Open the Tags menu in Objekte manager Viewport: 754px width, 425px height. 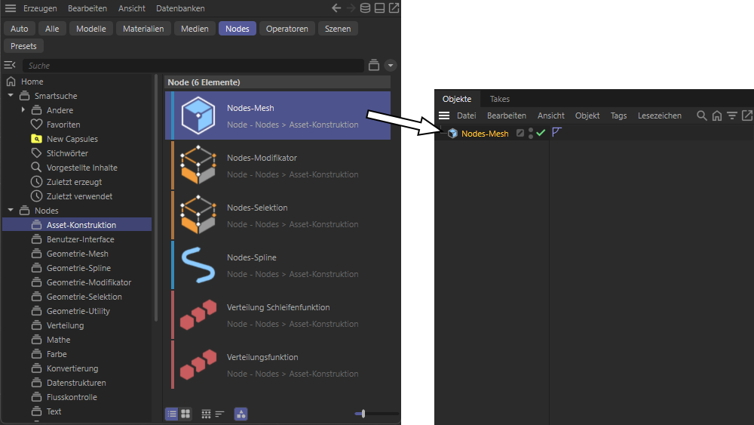pyautogui.click(x=618, y=115)
